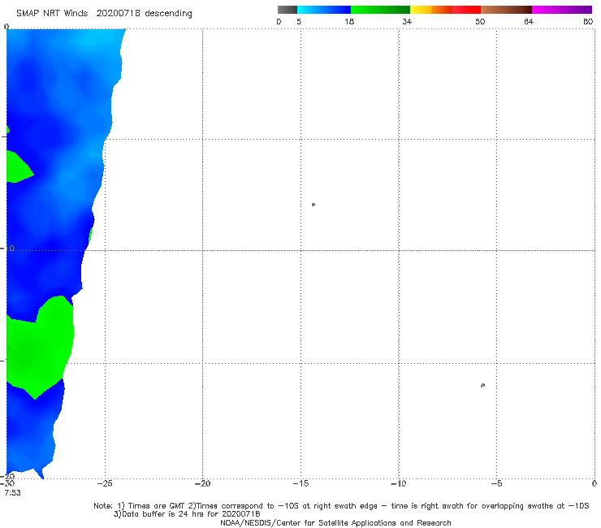Click the '7:53' swath time label

click(x=13, y=493)
